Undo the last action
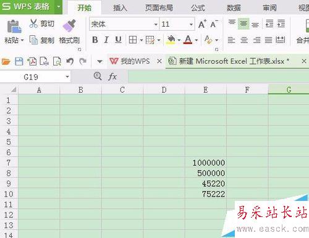309x238 pixels. pyautogui.click(x=70, y=61)
